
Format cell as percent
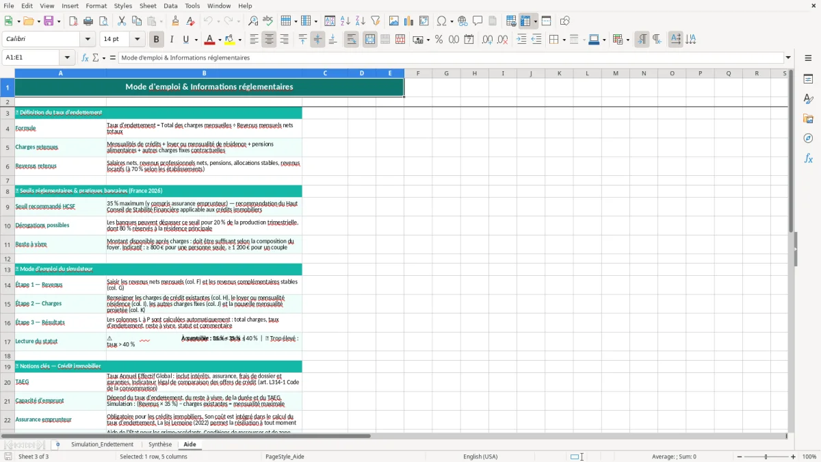pos(439,40)
